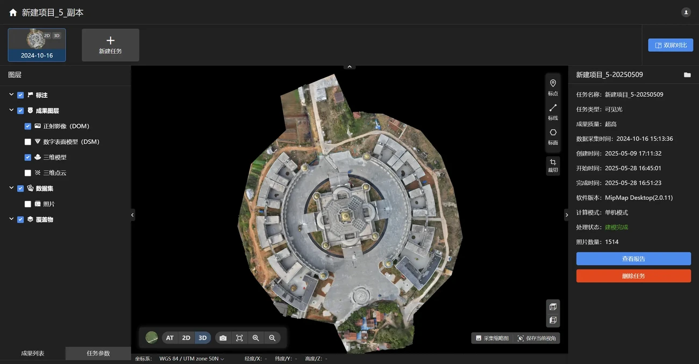Screen dimensions: 699x364
Task: Activate the 裁切 crop tool
Action: 553,166
